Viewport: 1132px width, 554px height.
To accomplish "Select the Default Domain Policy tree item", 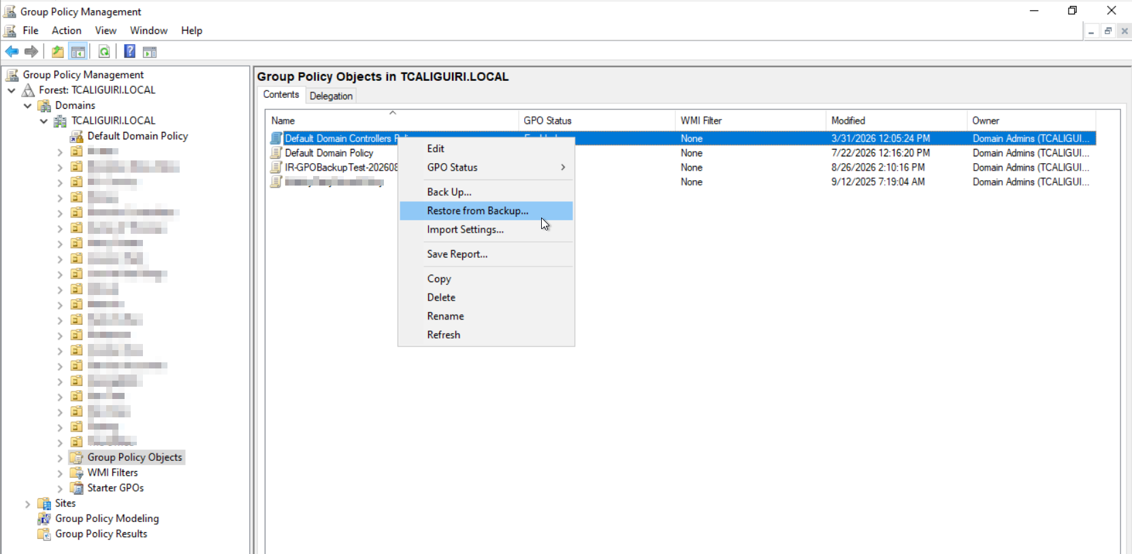I will pos(138,136).
